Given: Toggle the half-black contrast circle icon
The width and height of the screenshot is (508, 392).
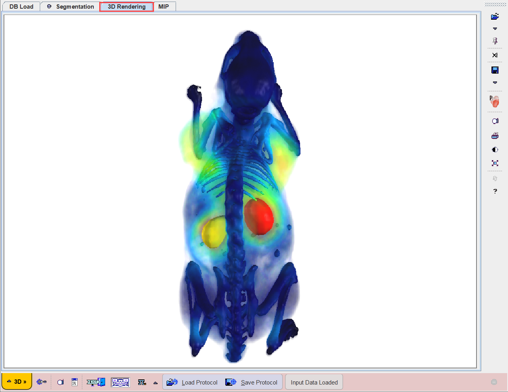Looking at the screenshot, I should point(495,150).
